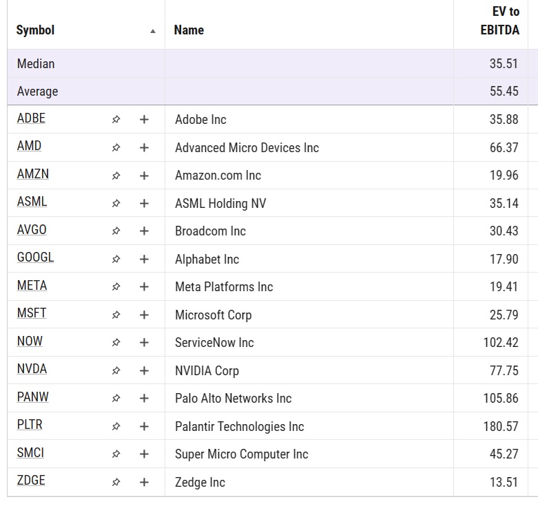
Task: Click the 13.51 value for Zedge
Action: click(504, 483)
